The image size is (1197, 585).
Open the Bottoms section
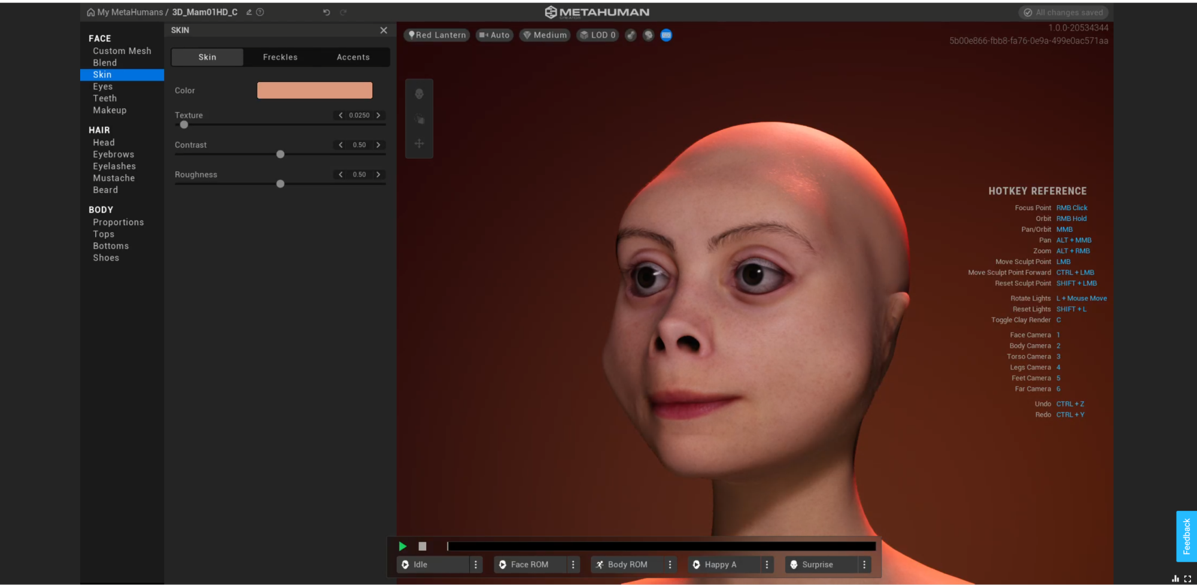click(111, 246)
